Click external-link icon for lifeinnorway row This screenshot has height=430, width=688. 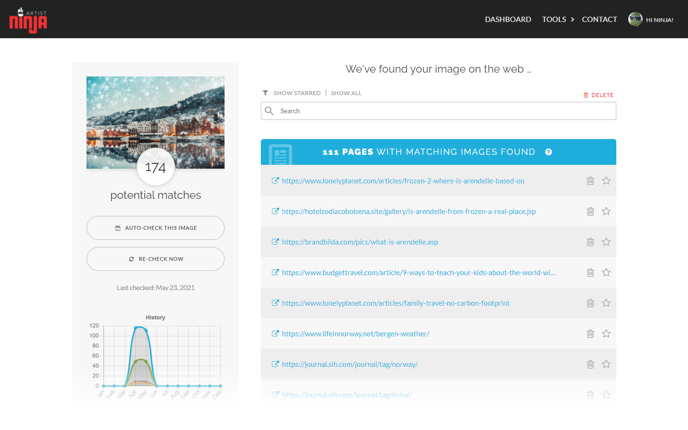coord(275,333)
